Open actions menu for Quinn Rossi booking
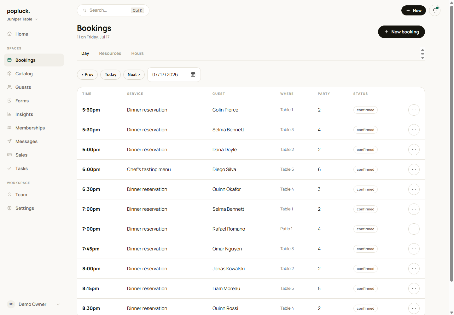Image resolution: width=454 pixels, height=315 pixels. [x=414, y=308]
